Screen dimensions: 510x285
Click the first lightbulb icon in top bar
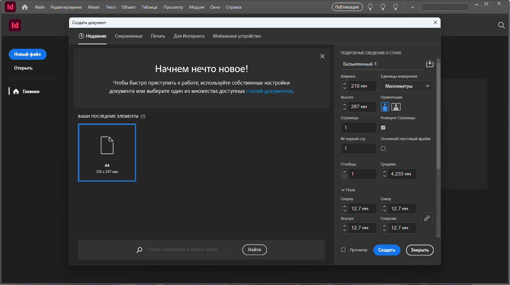(x=370, y=7)
